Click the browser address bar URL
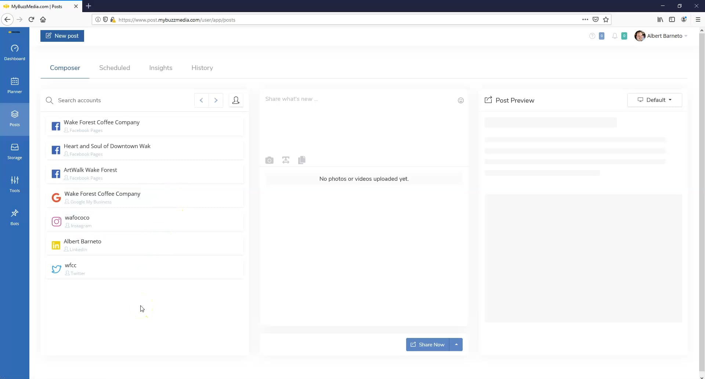This screenshot has height=379, width=705. (177, 20)
